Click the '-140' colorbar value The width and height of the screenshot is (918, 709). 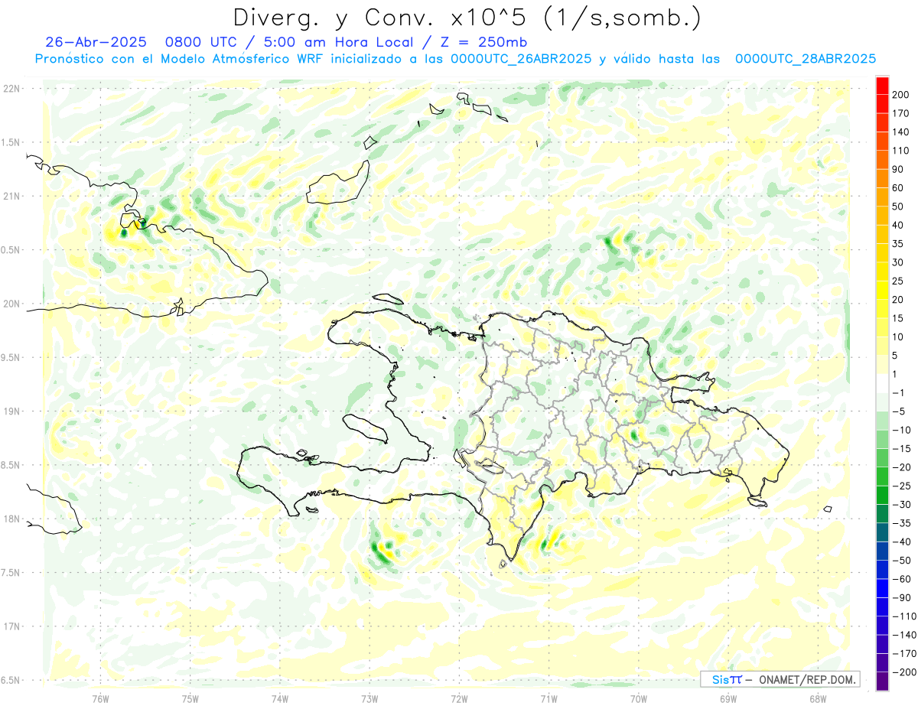tap(903, 635)
